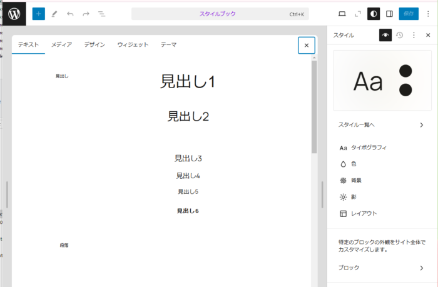438x287 pixels.
Task: Switch to the デザイン tab
Action: pos(94,44)
